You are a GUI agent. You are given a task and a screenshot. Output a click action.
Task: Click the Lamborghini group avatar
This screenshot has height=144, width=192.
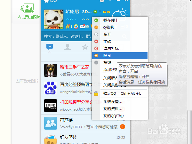coord(51,70)
